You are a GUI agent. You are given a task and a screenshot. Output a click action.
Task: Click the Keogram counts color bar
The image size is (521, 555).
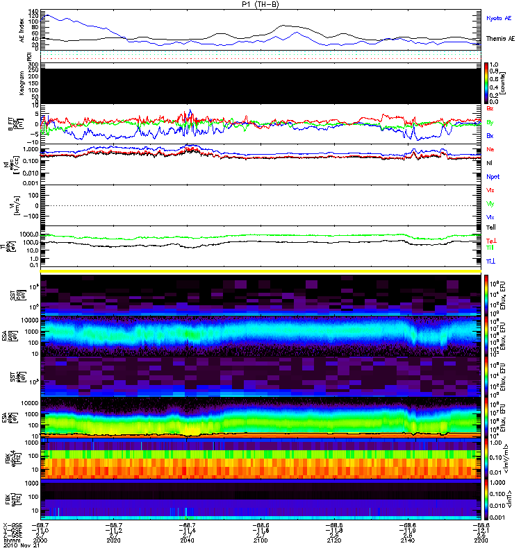tap(486, 83)
